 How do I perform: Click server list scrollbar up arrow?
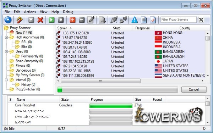tap(208, 33)
